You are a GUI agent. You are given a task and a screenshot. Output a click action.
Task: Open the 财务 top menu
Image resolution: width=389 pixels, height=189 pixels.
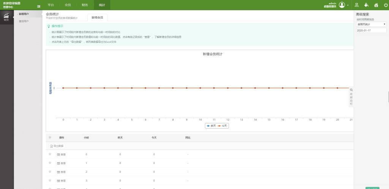tap(85, 5)
